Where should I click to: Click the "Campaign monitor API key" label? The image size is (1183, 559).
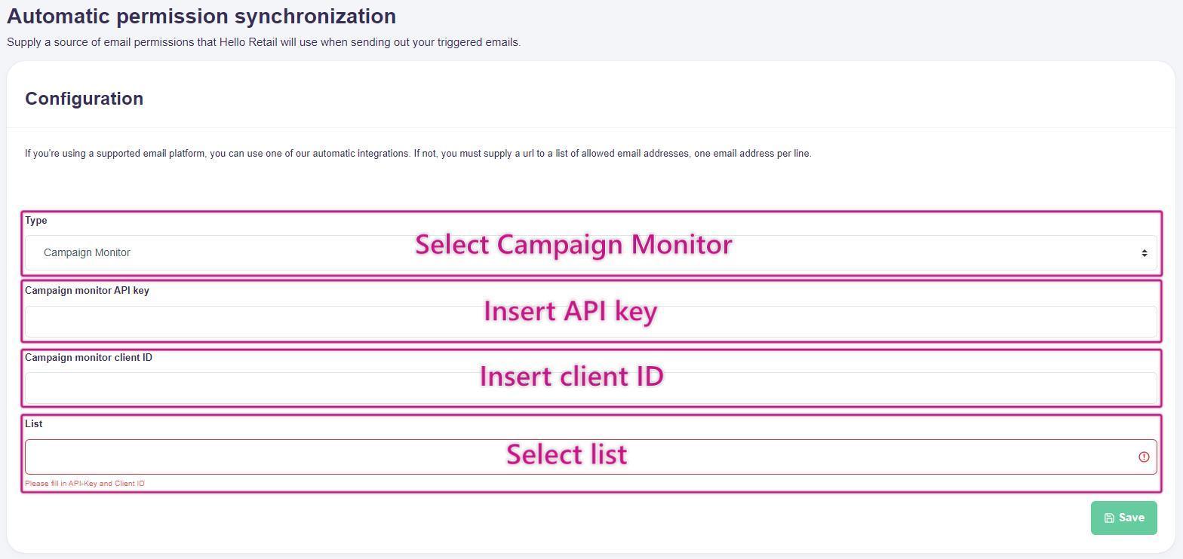87,291
